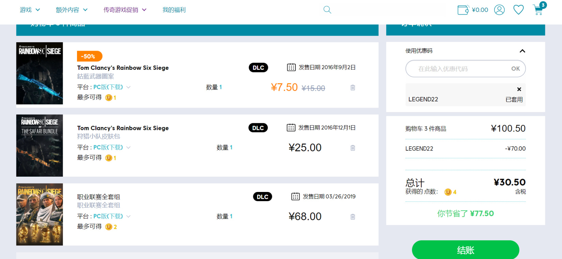562x259 pixels.
Task: Click the U coin icon on 钴蓝武器图案 row
Action: pyautogui.click(x=109, y=98)
